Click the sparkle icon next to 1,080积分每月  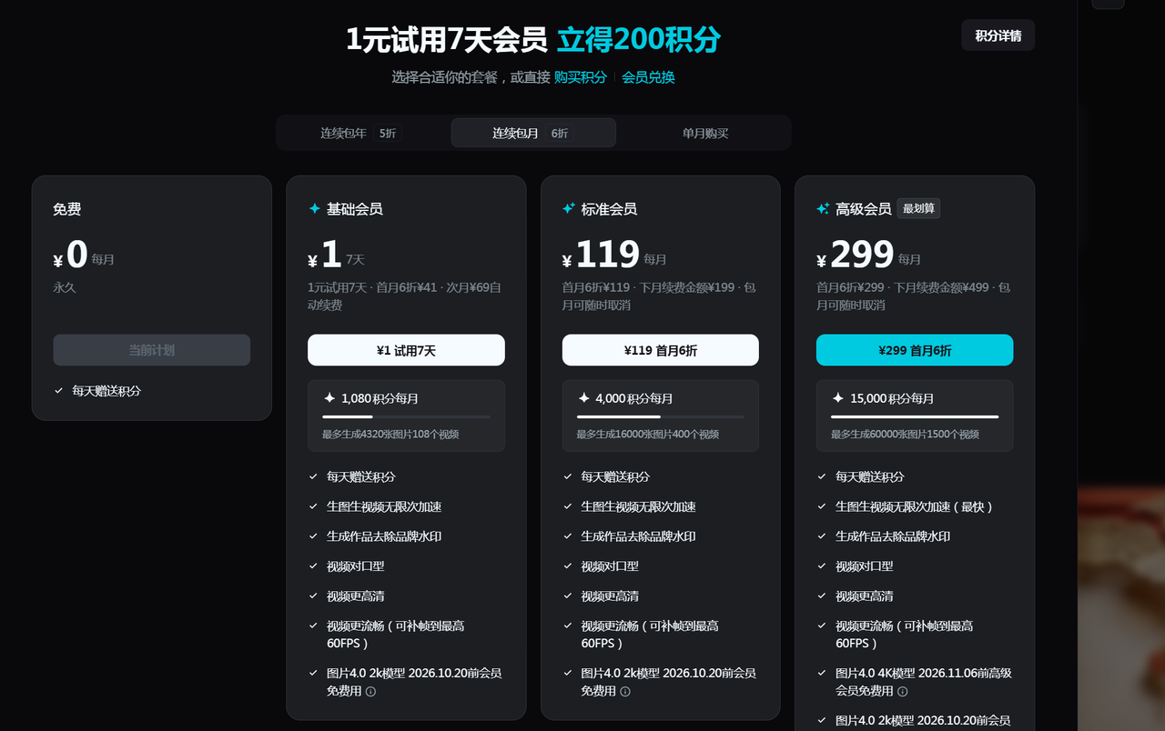329,398
